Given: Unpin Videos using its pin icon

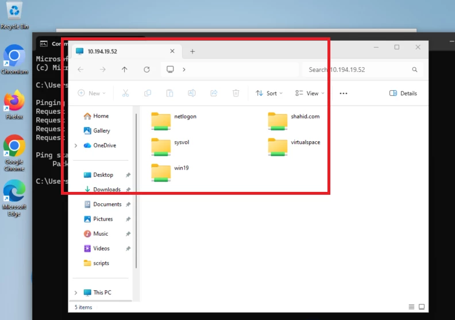Looking at the screenshot, I should (128, 248).
